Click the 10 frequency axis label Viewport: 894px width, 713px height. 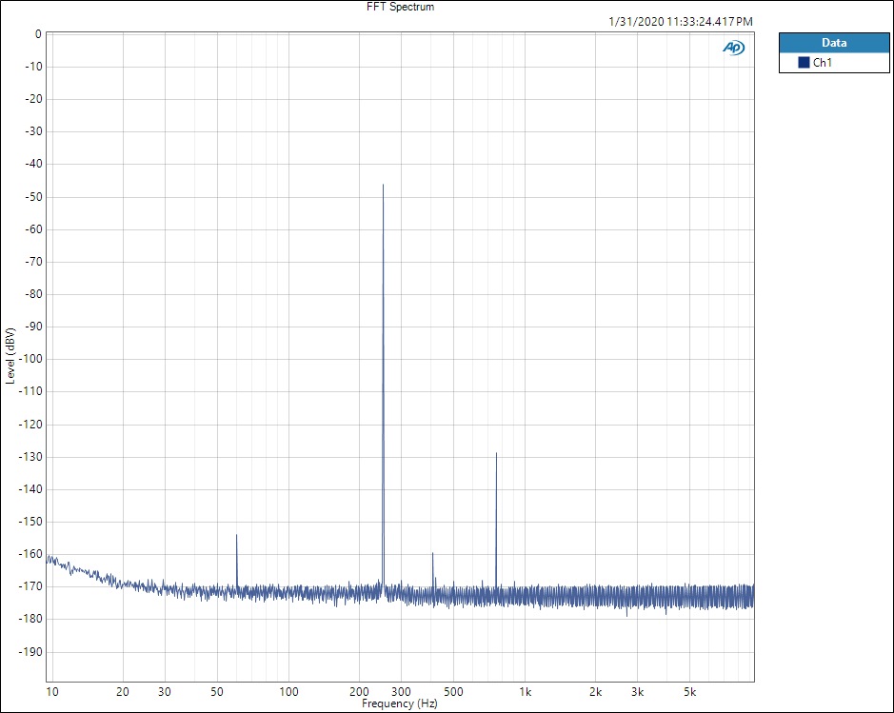[51, 692]
